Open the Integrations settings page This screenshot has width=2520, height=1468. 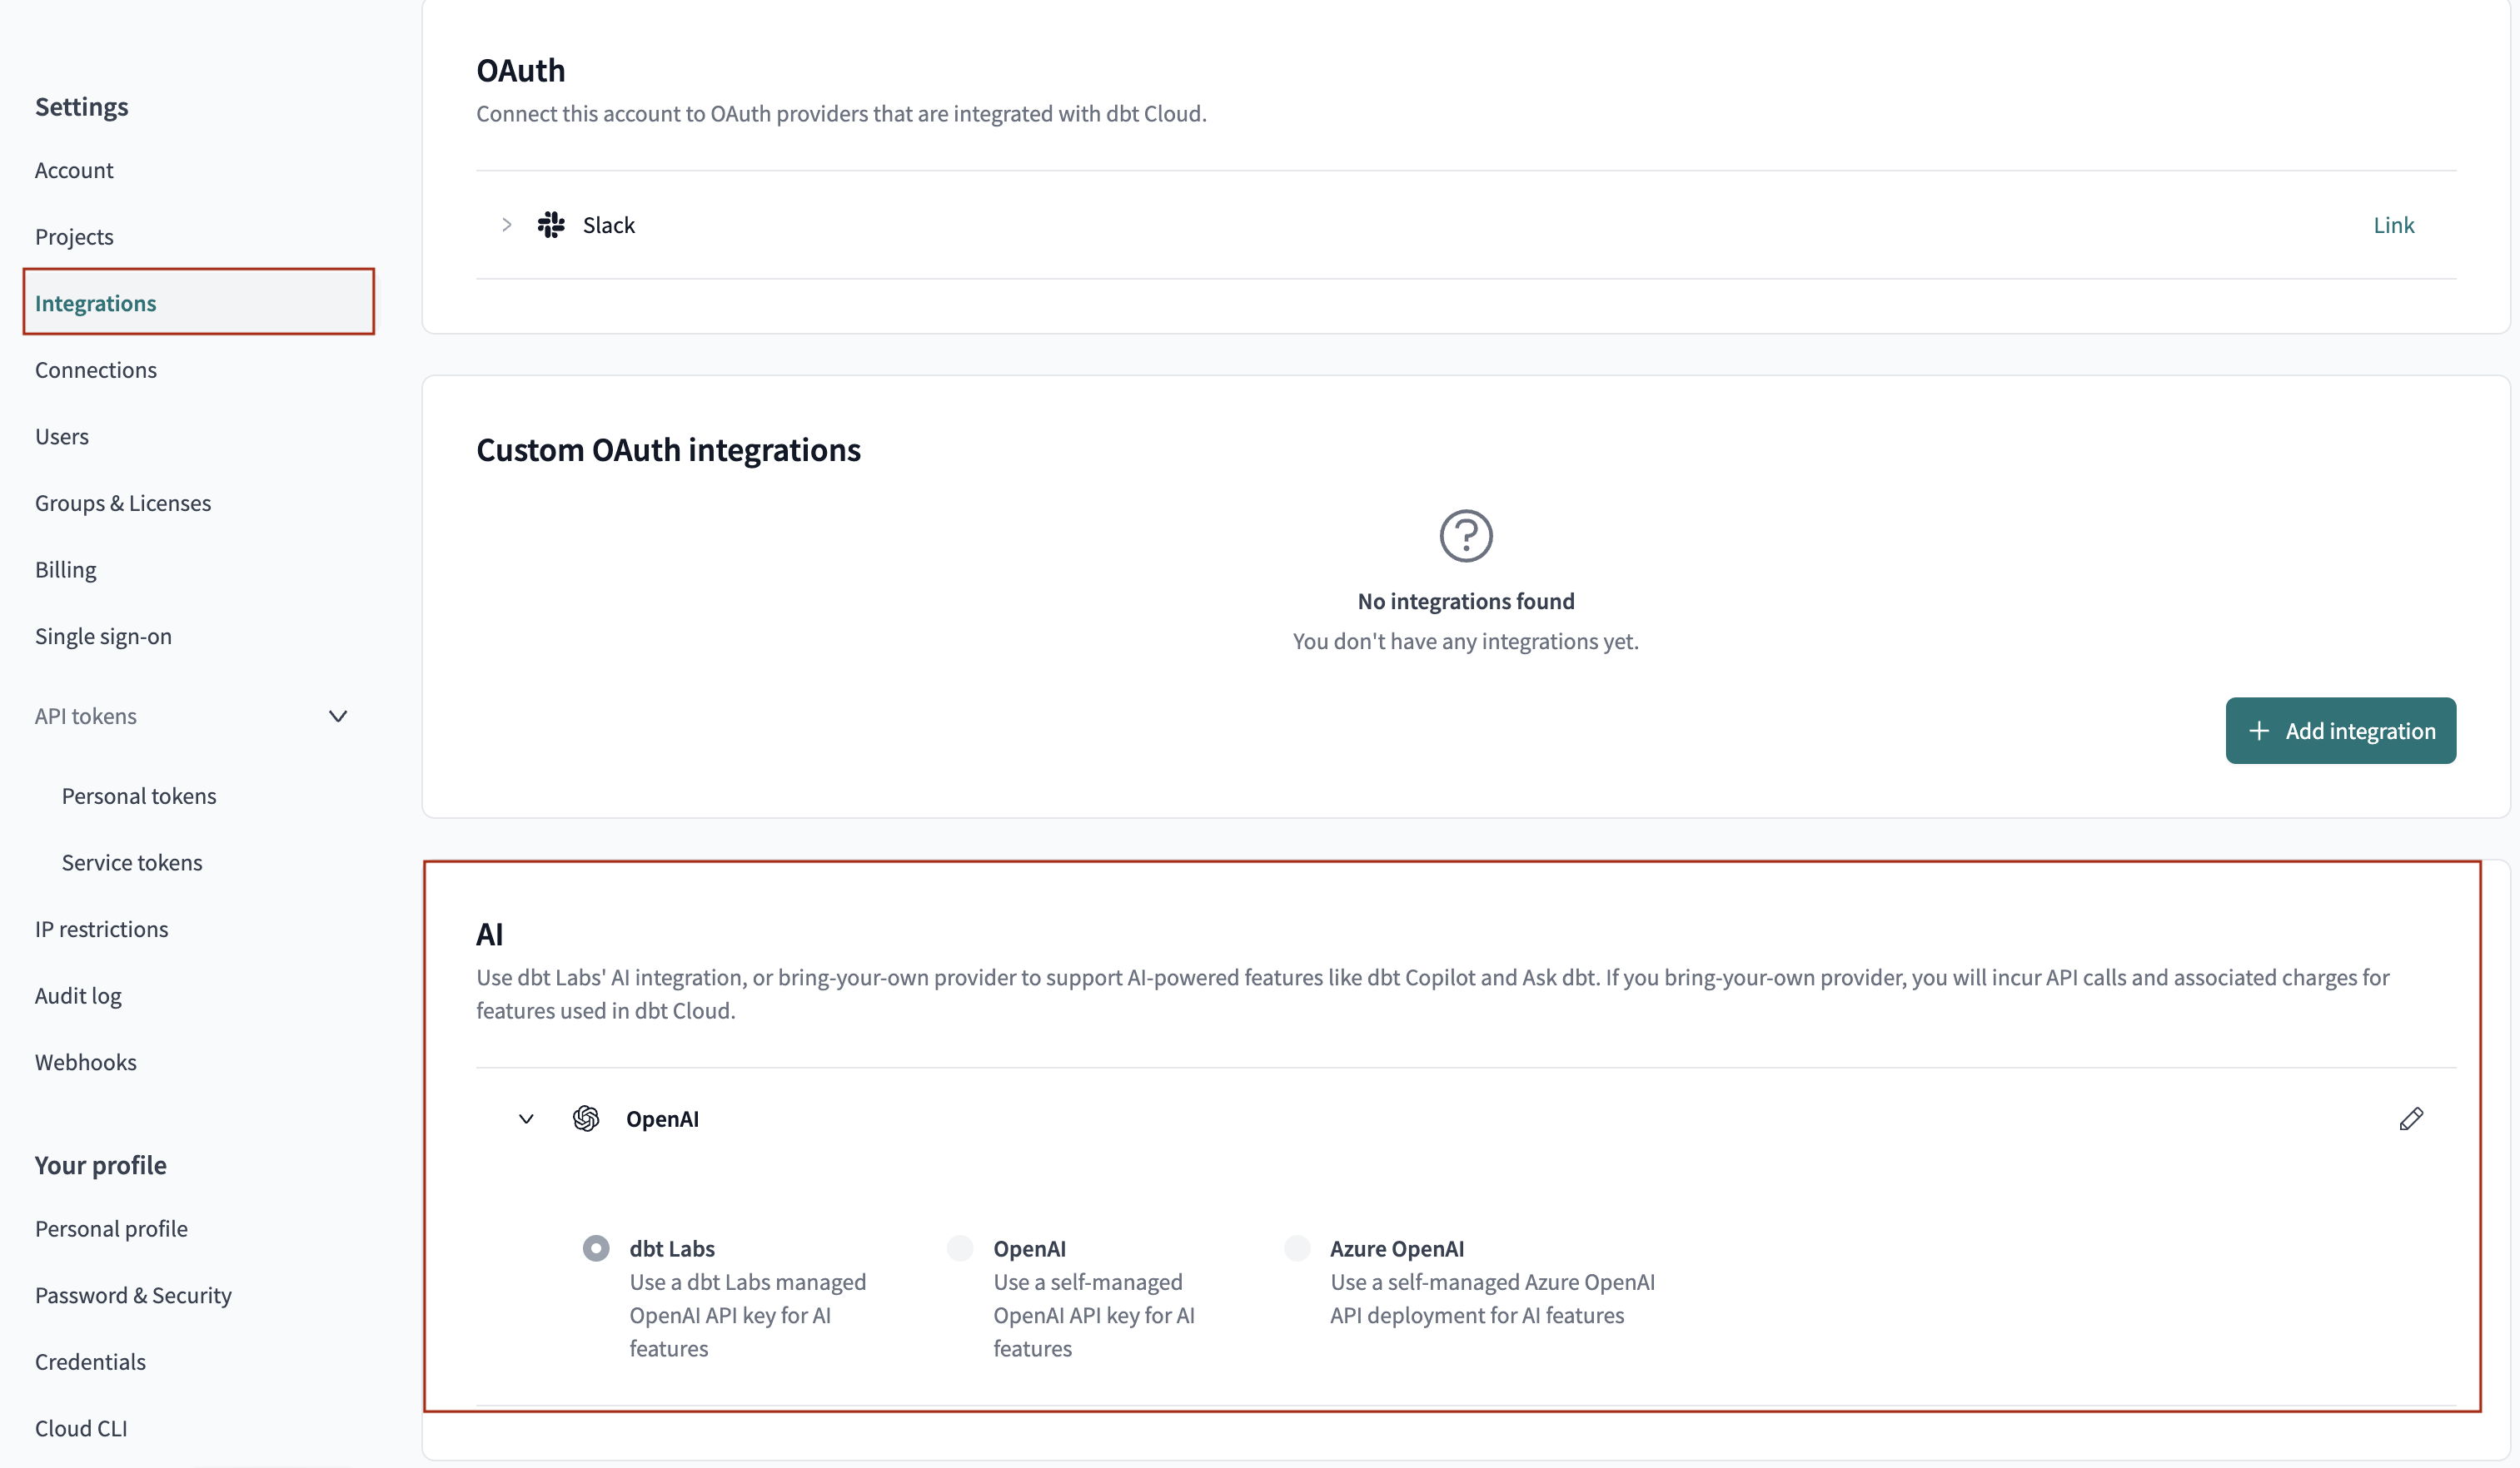(x=96, y=302)
